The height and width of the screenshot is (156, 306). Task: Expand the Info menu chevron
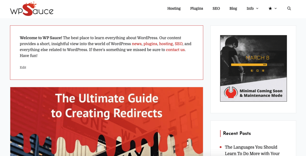[x=257, y=8]
